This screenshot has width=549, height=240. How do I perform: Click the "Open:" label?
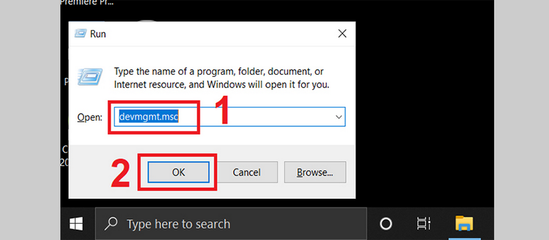click(x=89, y=117)
